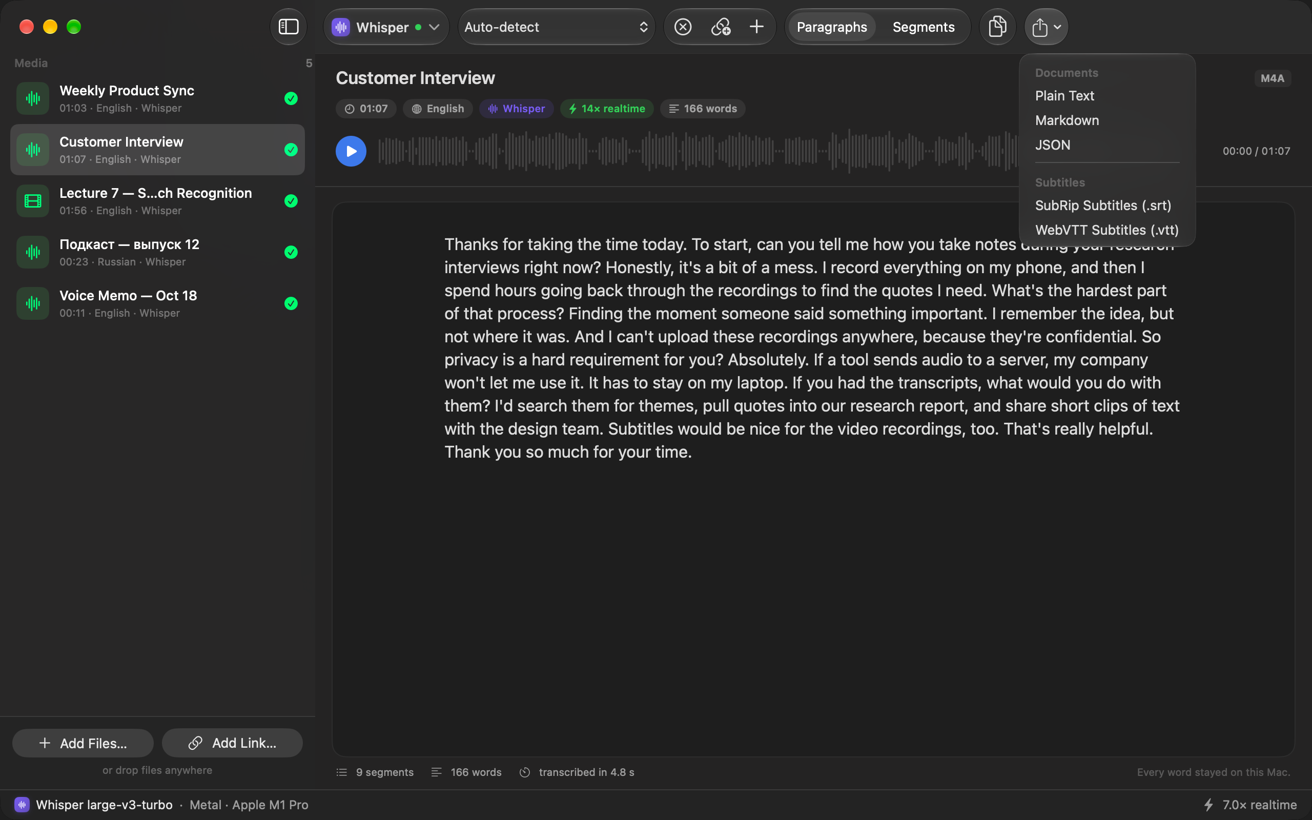Click lightning icon beside 7.0x realtime
The height and width of the screenshot is (820, 1312).
click(x=1208, y=804)
